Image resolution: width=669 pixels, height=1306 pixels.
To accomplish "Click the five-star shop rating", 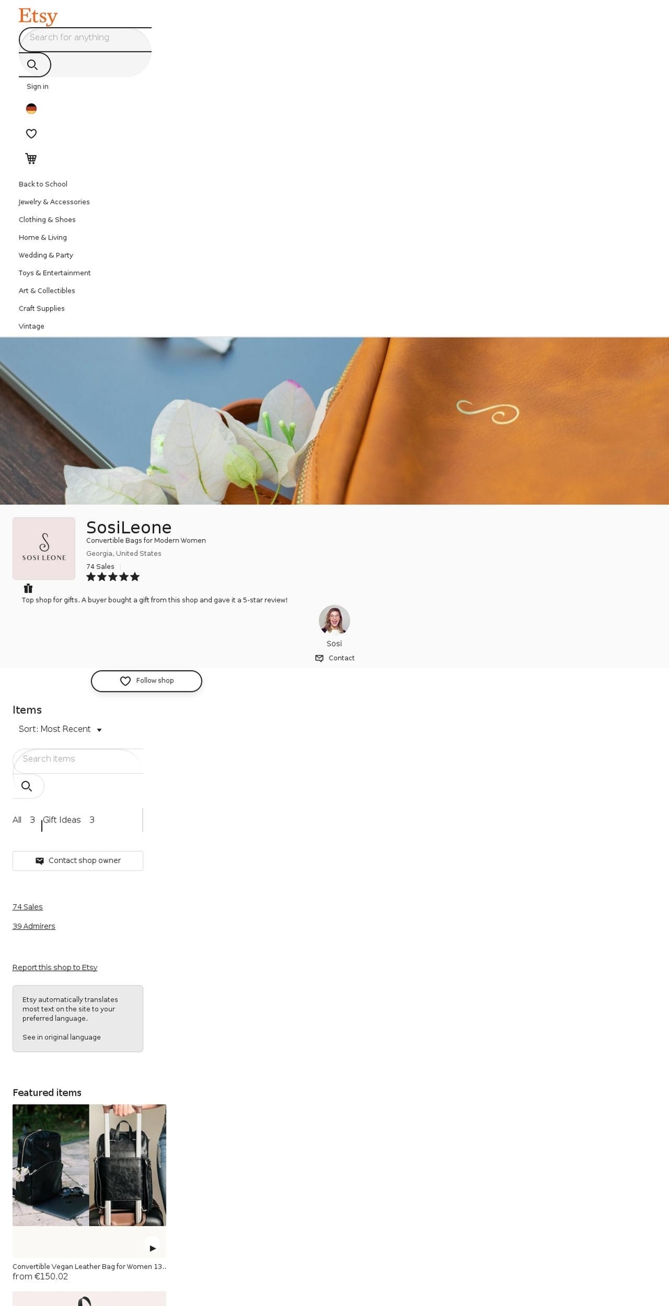I will (x=113, y=577).
